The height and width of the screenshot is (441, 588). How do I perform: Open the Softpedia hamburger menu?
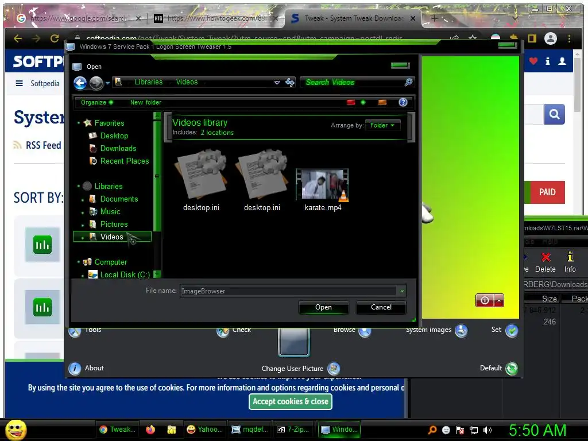19,83
